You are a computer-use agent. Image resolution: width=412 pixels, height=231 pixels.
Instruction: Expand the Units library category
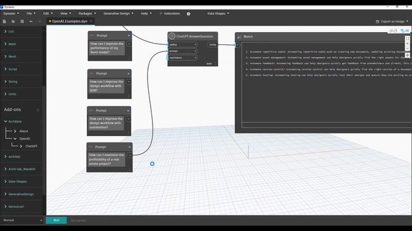[5, 94]
